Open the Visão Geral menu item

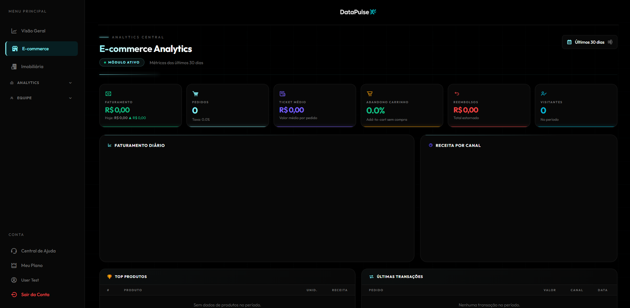pos(41,31)
